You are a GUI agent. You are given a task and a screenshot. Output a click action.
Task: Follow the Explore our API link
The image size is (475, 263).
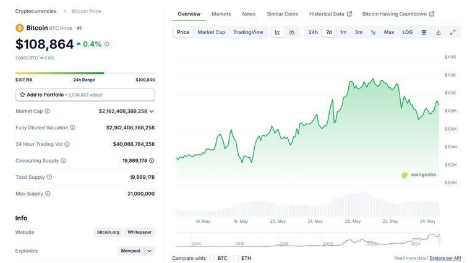445,258
